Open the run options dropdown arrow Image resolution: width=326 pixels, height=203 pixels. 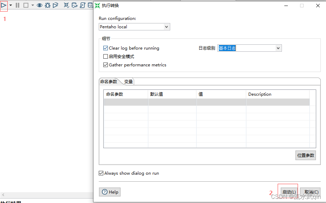(x=11, y=5)
